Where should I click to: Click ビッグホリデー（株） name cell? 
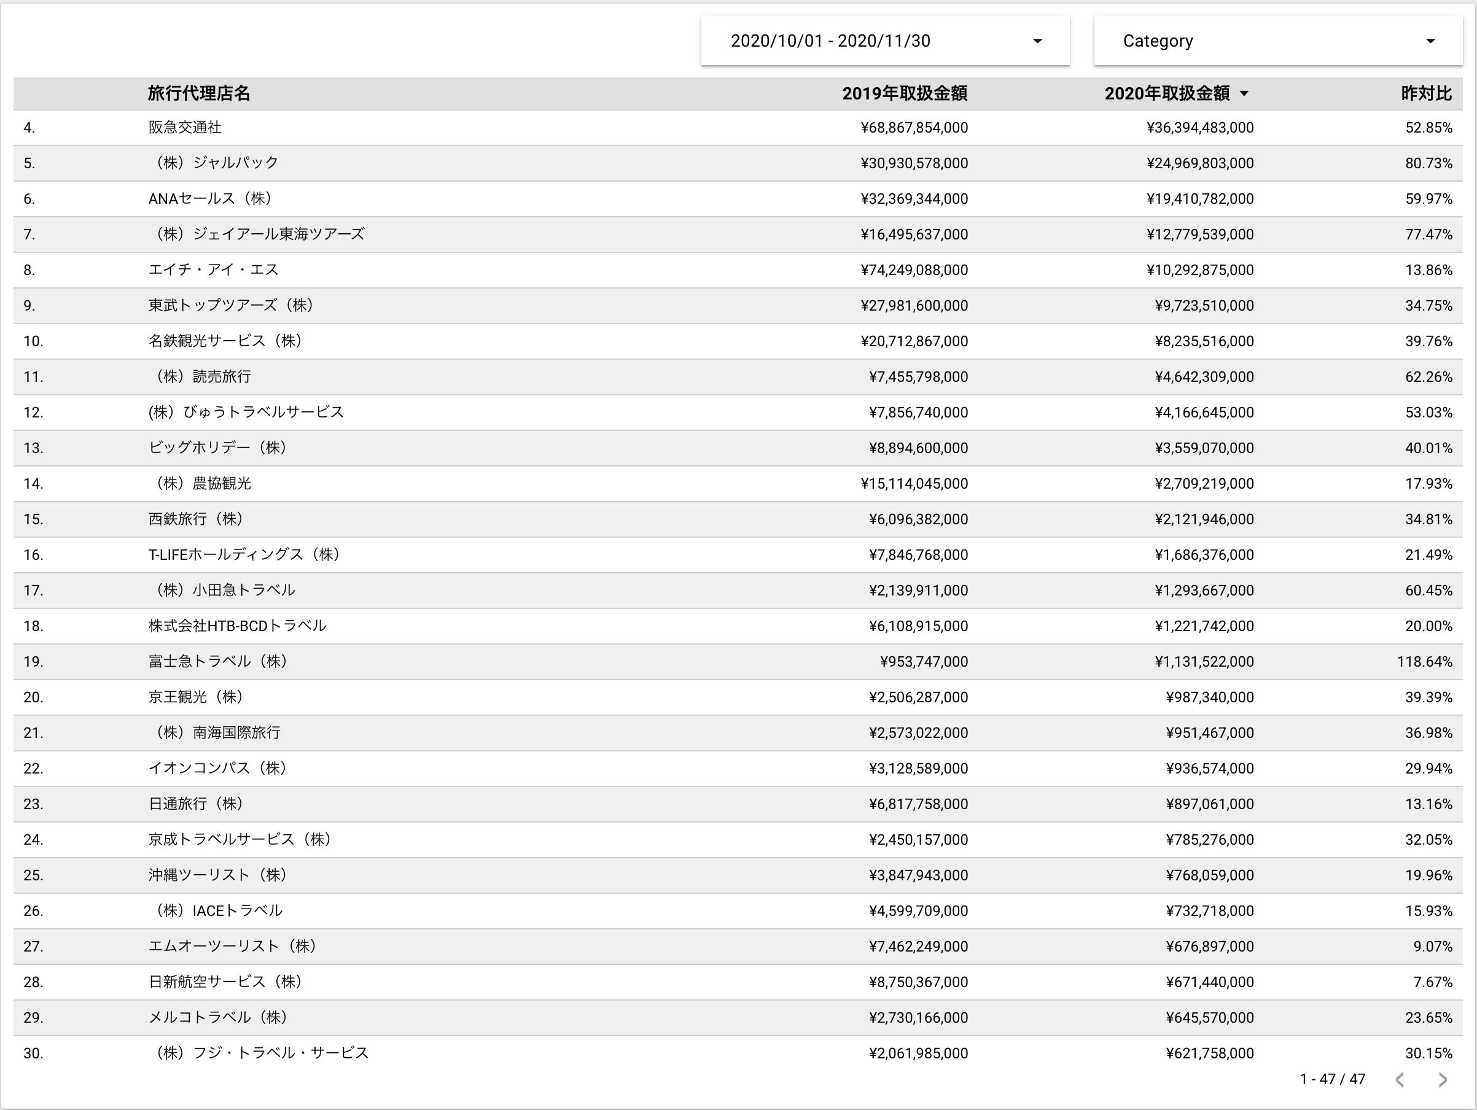pos(217,448)
